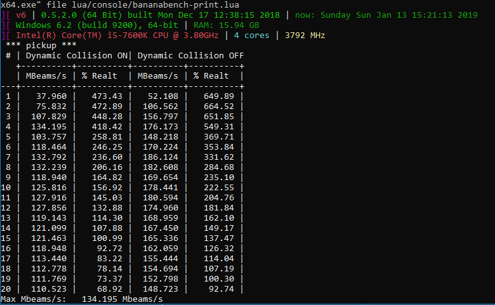
Task: Click value '132.792' in row 7
Action: pyautogui.click(x=49, y=157)
